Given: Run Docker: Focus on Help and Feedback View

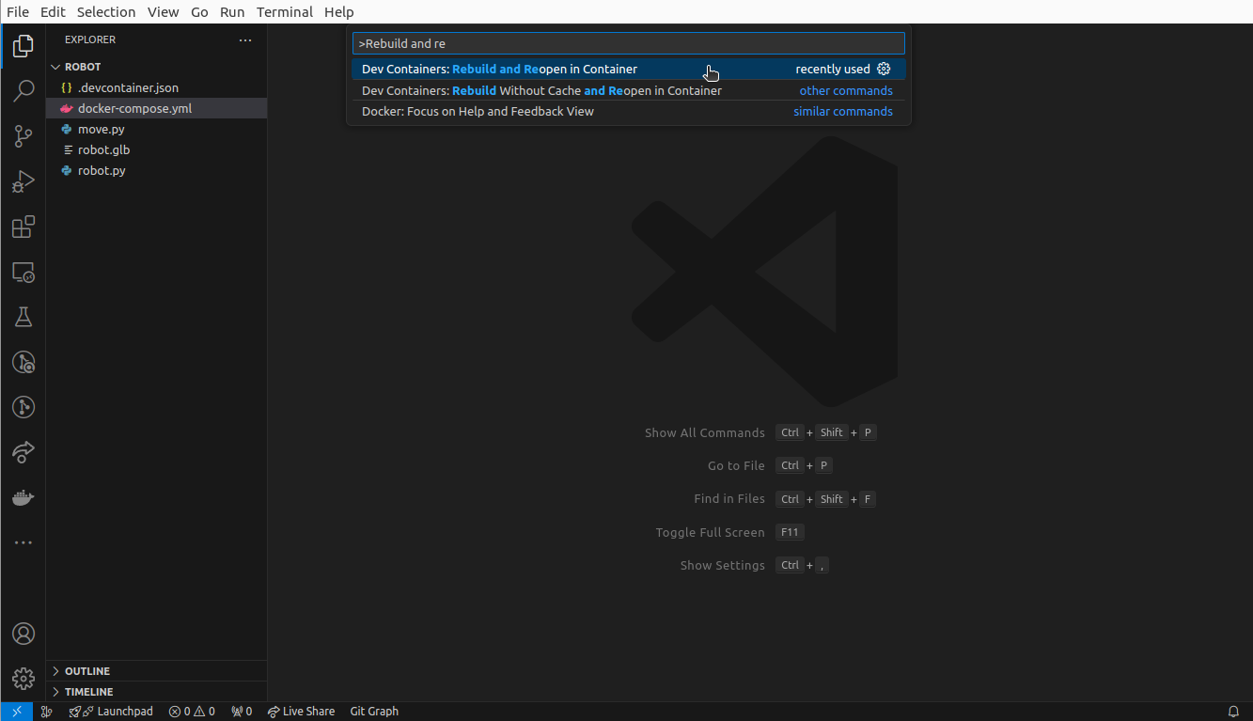Looking at the screenshot, I should 628,111.
